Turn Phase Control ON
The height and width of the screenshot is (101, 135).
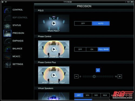click(92, 49)
